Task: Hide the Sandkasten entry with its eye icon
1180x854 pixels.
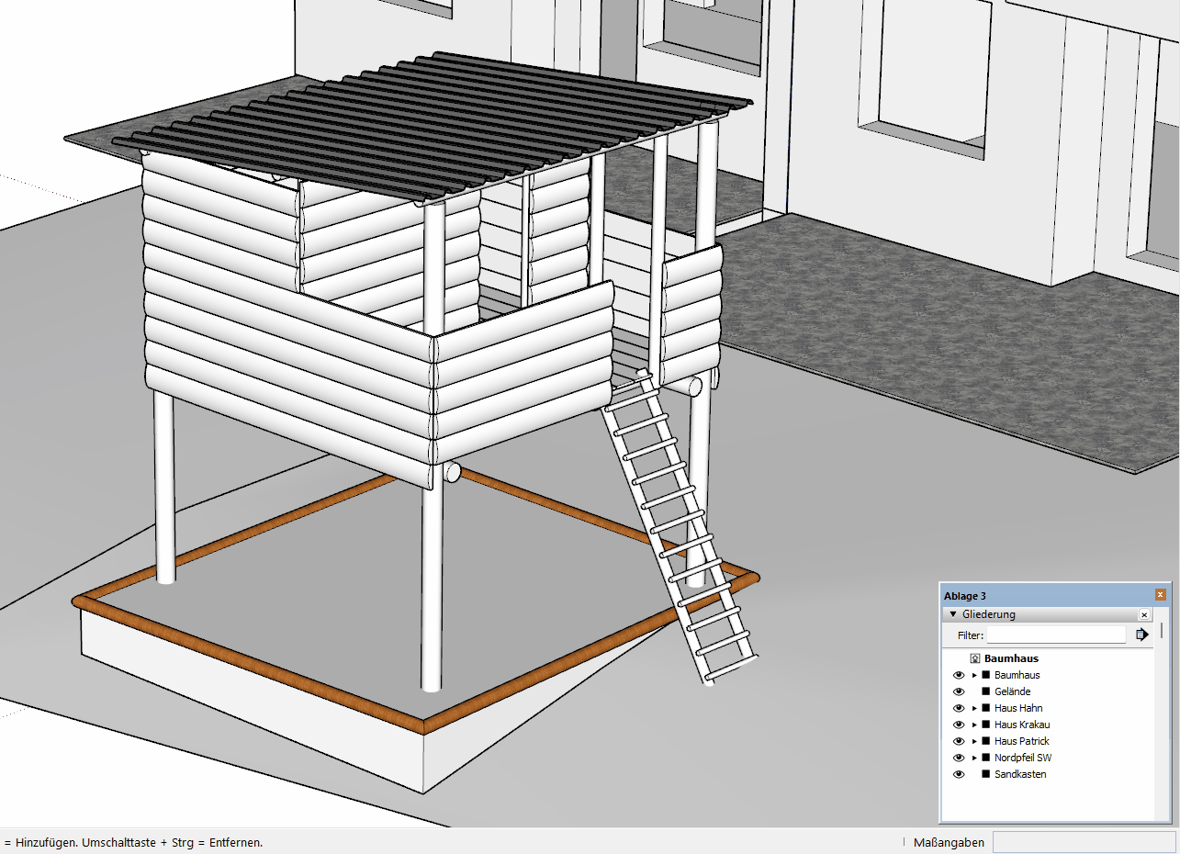Action: [x=959, y=774]
